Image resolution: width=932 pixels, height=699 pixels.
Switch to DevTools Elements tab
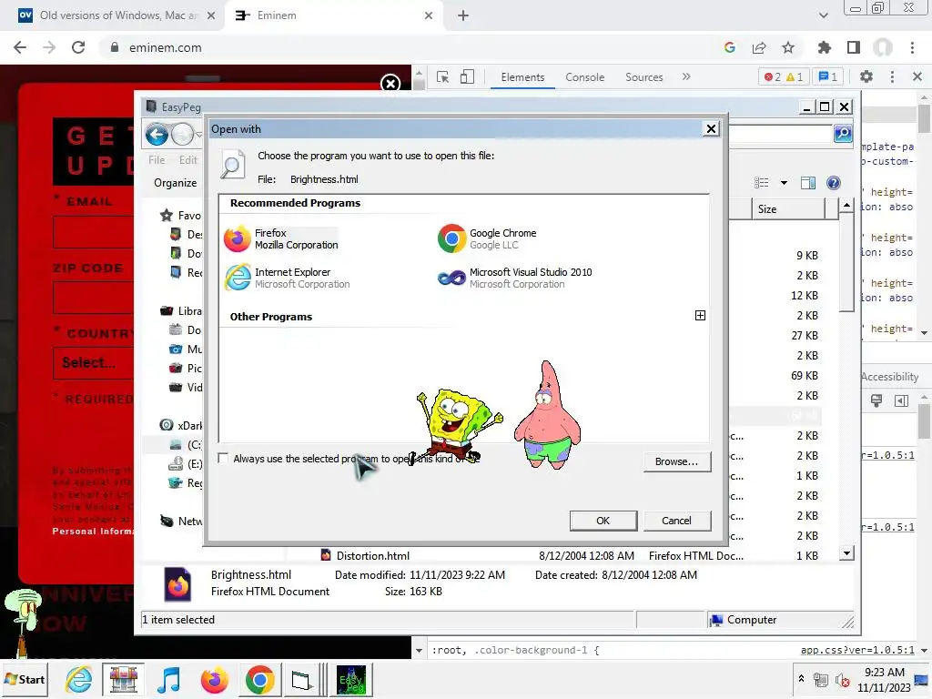(522, 77)
